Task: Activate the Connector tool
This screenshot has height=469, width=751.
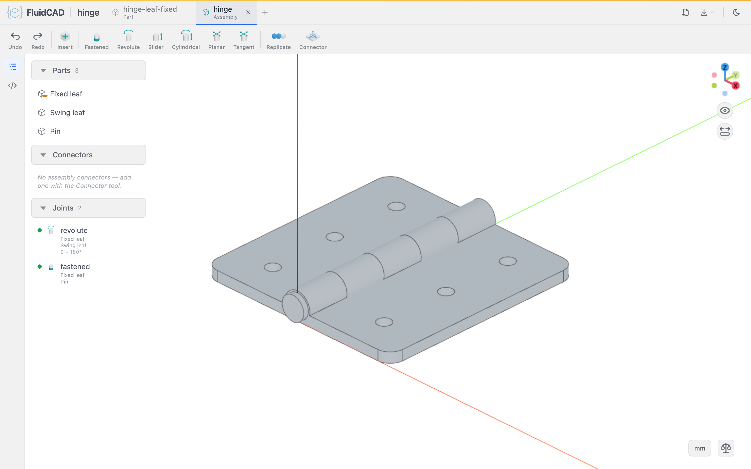Action: 313,40
